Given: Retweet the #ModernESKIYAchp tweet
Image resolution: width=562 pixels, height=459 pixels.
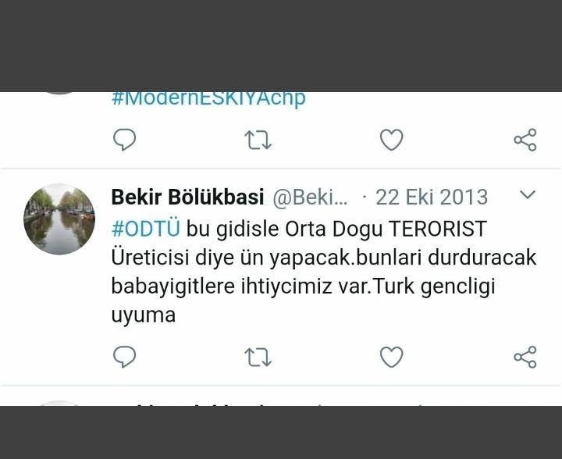Looking at the screenshot, I should point(258,140).
